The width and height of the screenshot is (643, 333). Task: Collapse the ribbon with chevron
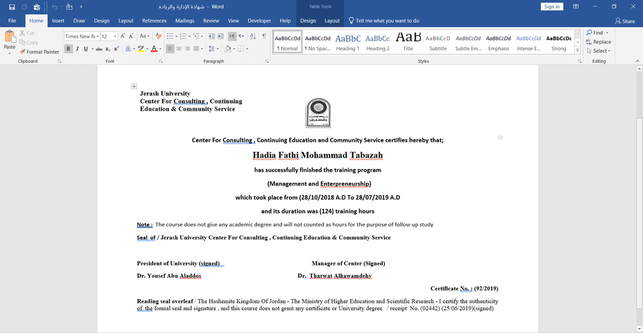(x=638, y=62)
